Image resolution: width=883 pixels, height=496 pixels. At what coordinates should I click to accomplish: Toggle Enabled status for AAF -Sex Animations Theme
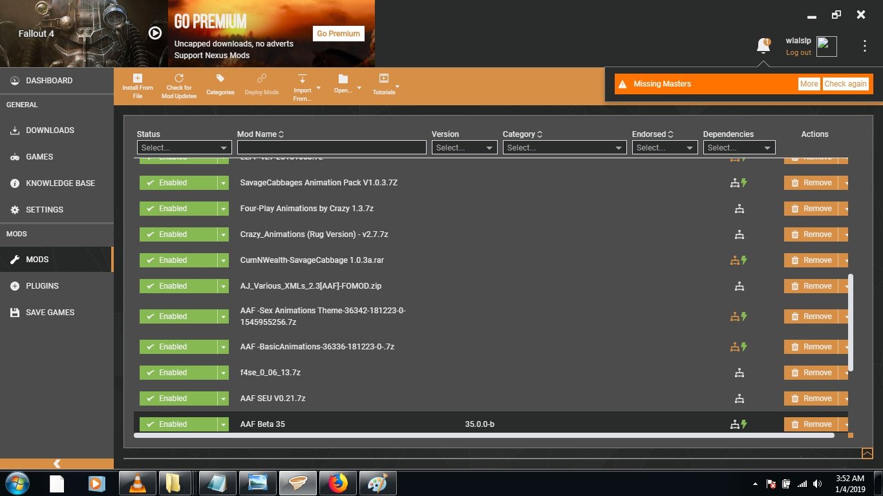(178, 316)
